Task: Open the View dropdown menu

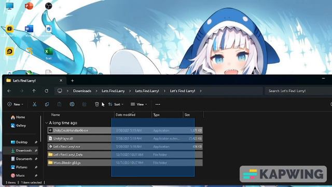Action: tap(139, 104)
